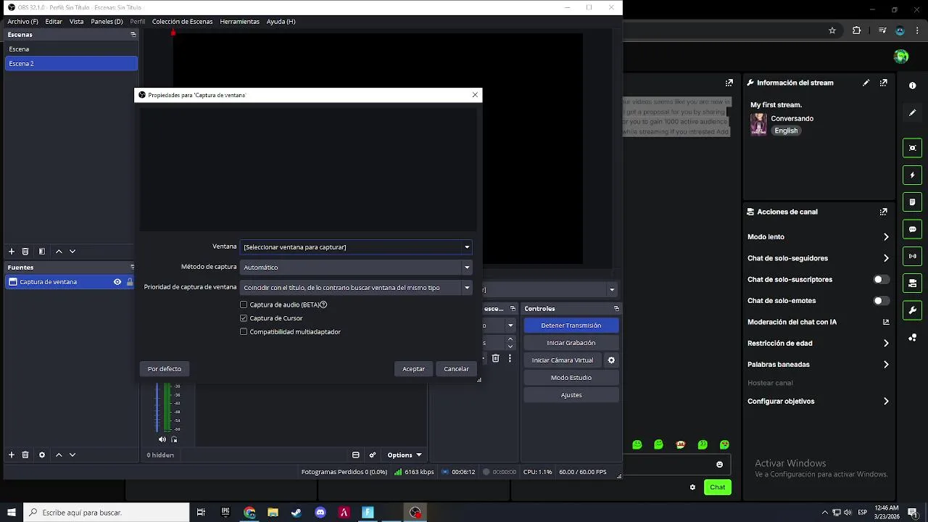The height and width of the screenshot is (522, 928).
Task: Open mixer Options dropdown
Action: 404,455
